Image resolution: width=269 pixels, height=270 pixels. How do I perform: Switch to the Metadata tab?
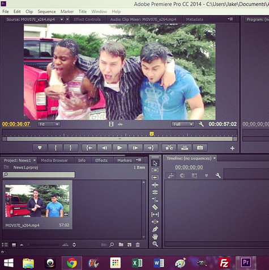tap(195, 19)
